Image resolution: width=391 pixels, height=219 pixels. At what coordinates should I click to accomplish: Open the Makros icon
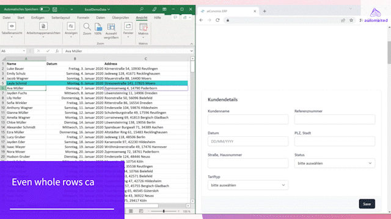tap(144, 27)
